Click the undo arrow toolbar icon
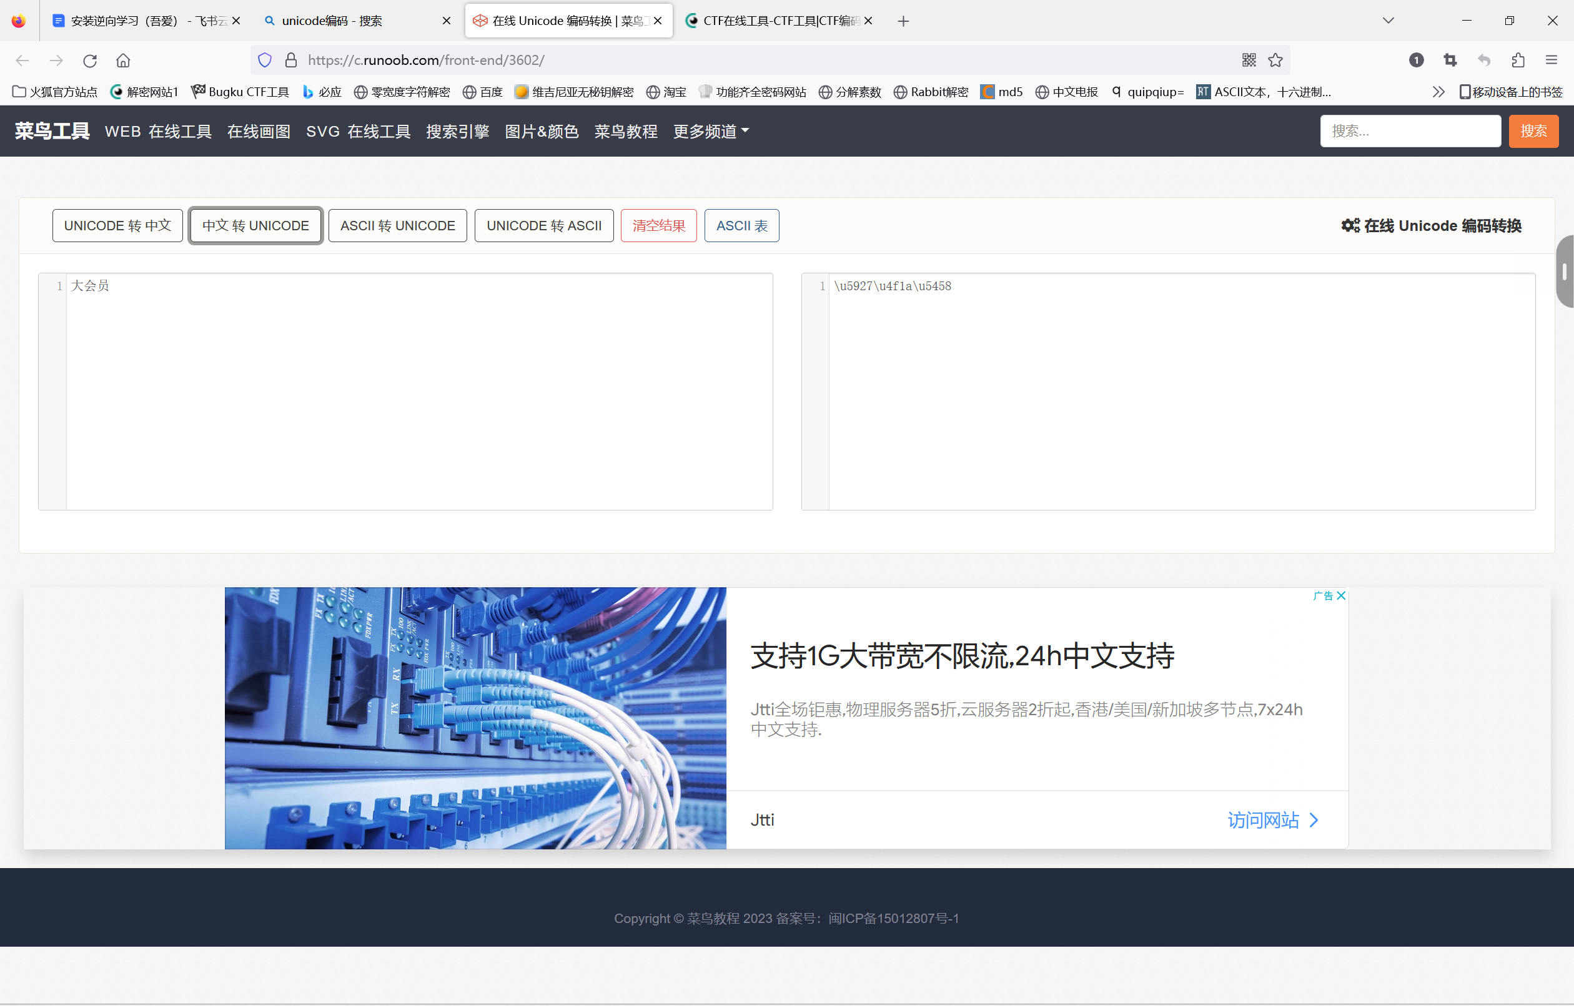The image size is (1574, 1006). tap(1484, 60)
